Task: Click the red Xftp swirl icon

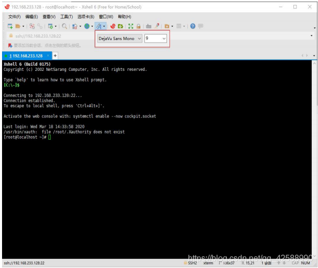Action: (x=113, y=26)
